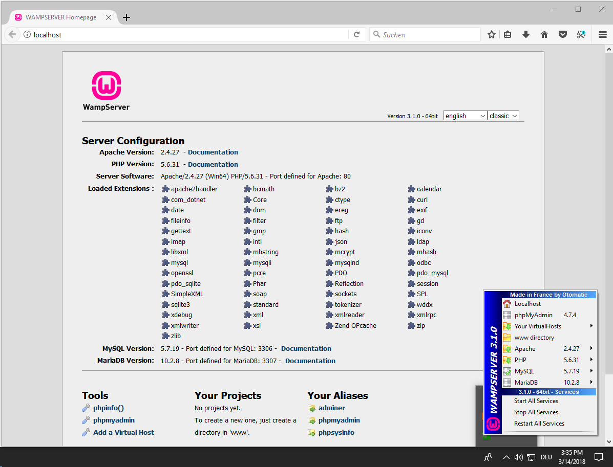Image resolution: width=613 pixels, height=467 pixels.
Task: Select Localhost in the Wamp menu
Action: 549,303
